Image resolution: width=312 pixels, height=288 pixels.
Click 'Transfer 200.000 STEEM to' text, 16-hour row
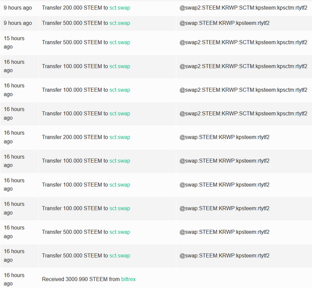(x=75, y=137)
